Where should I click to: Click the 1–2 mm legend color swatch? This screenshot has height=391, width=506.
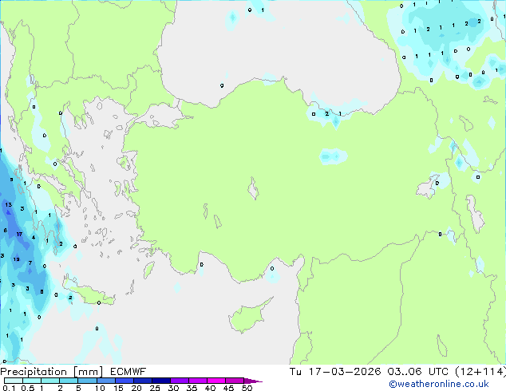(x=50, y=381)
